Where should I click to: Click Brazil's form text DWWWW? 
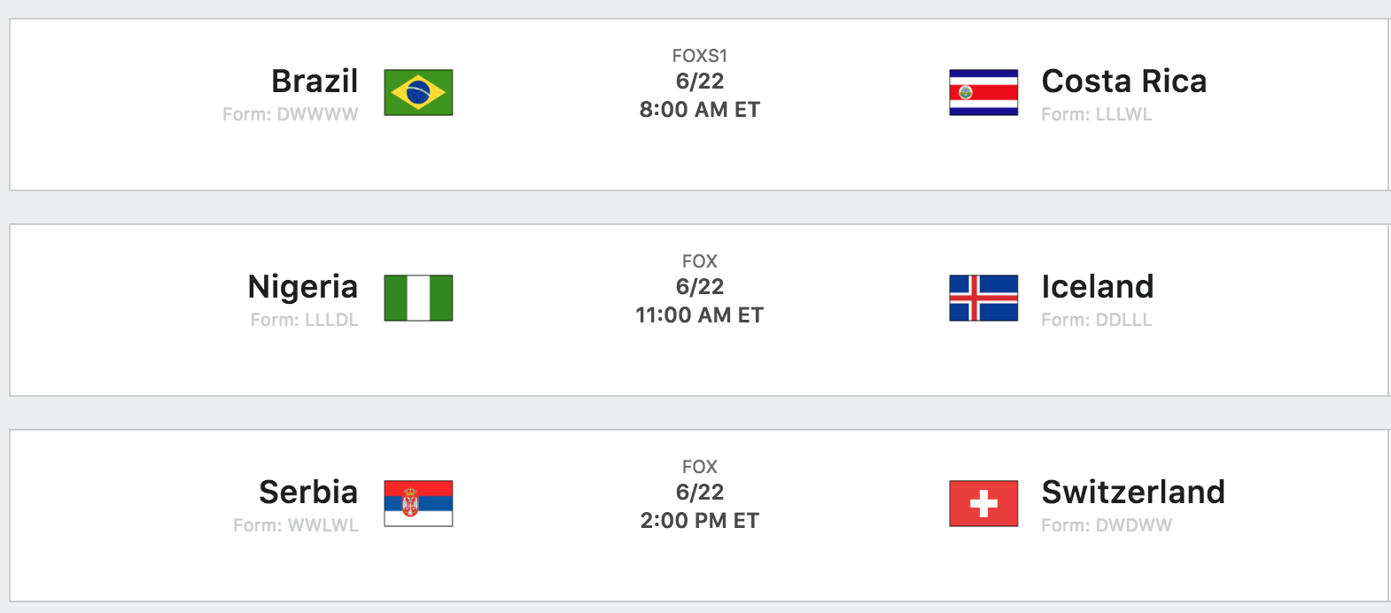pos(291,114)
